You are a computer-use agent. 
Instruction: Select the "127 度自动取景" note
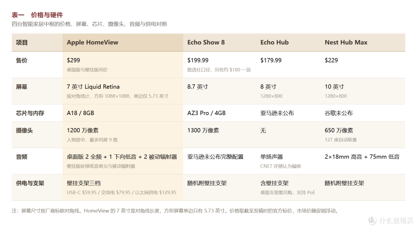point(341,140)
